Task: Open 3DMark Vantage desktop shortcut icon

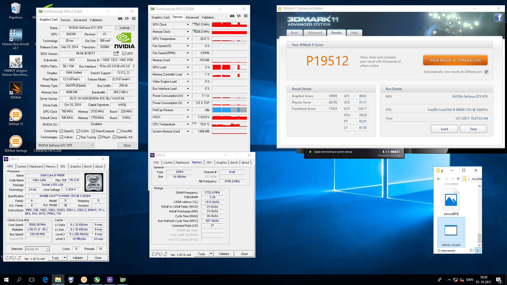Action: click(x=16, y=144)
